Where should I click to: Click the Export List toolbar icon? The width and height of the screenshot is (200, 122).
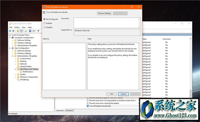[x=26, y=31]
